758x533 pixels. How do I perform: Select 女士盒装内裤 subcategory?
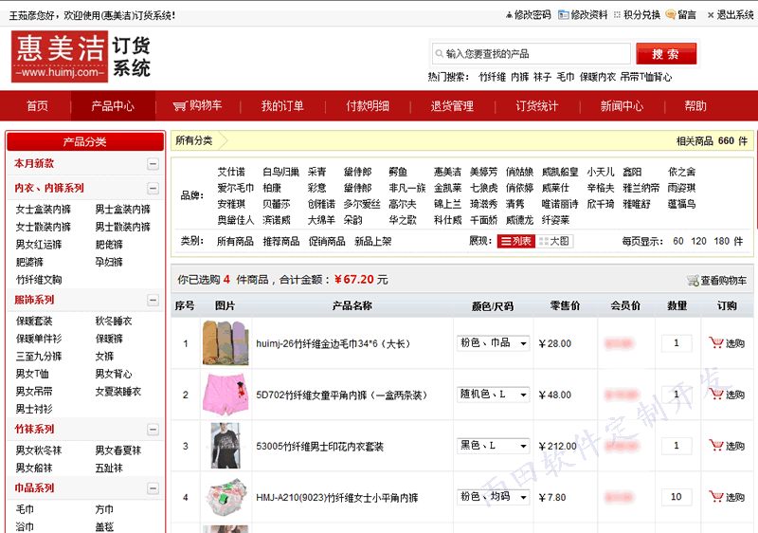pyautogui.click(x=43, y=209)
